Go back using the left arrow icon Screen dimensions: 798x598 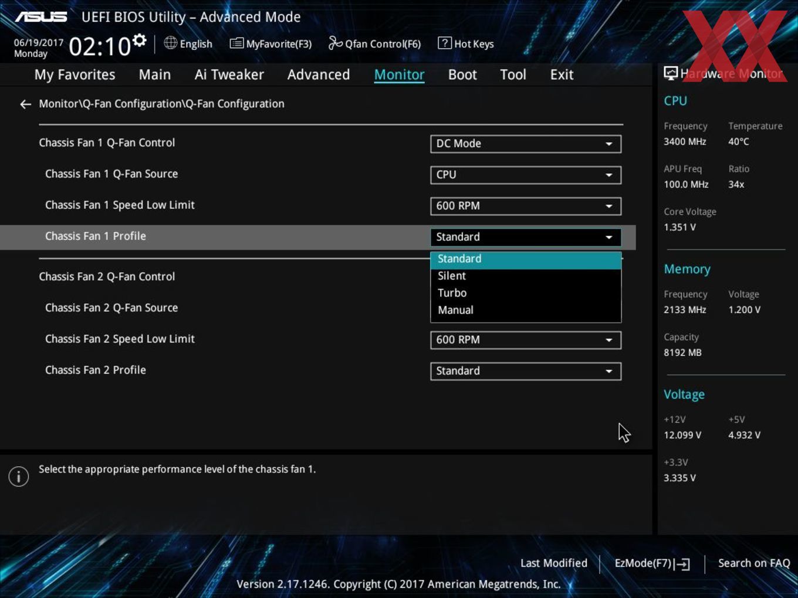click(25, 104)
